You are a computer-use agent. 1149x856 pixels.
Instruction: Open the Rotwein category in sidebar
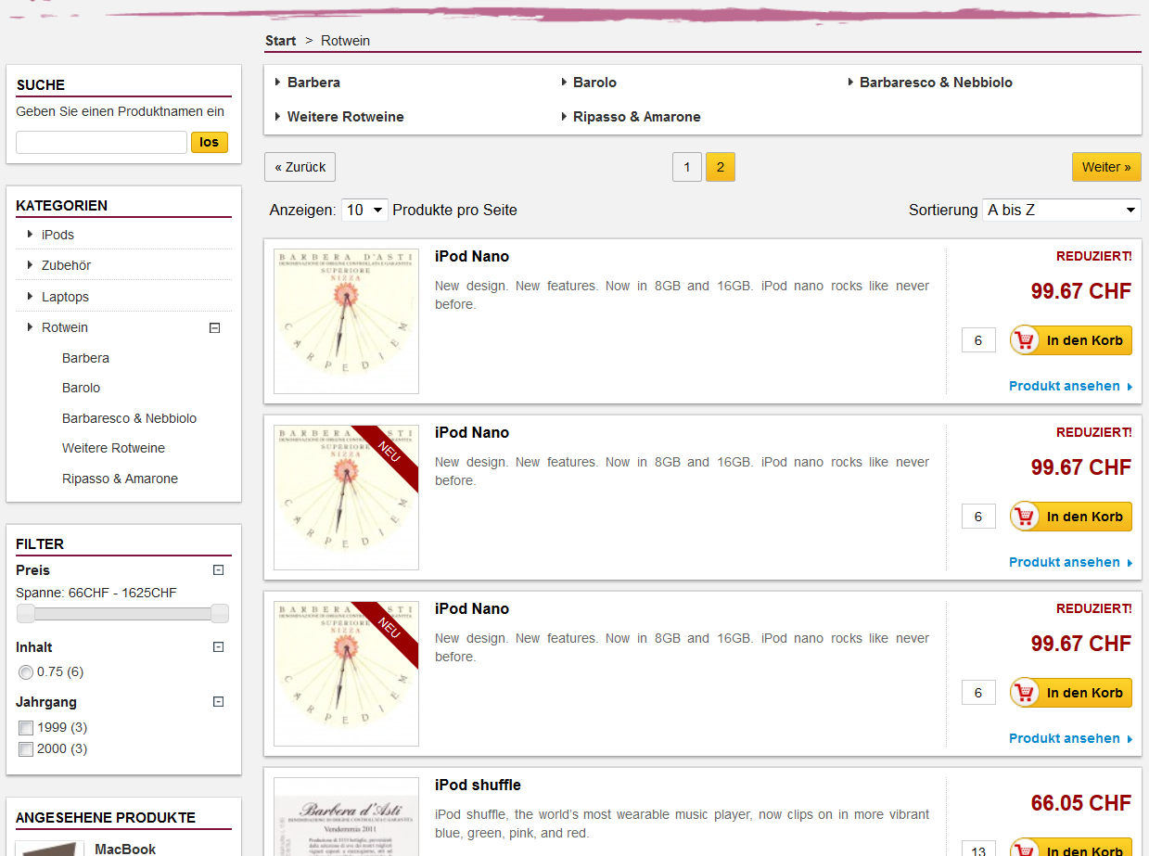[x=65, y=327]
